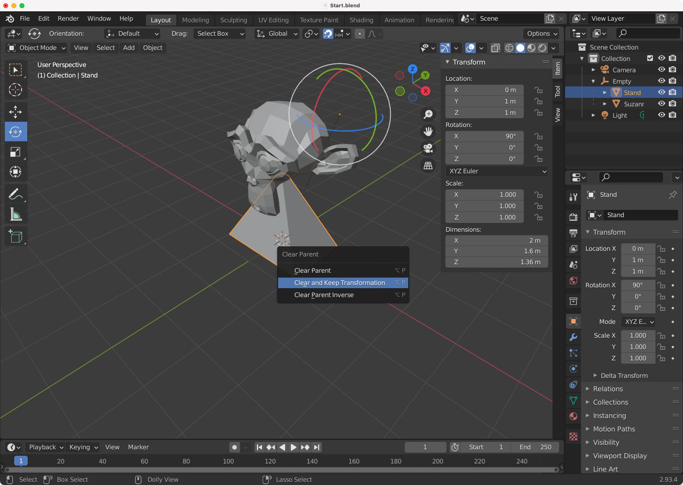Open the Object Mode dropdown
Image resolution: width=683 pixels, height=485 pixels.
pyautogui.click(x=37, y=48)
